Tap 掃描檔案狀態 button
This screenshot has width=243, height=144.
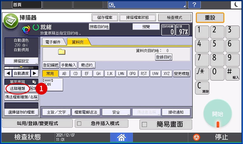pos(138,18)
